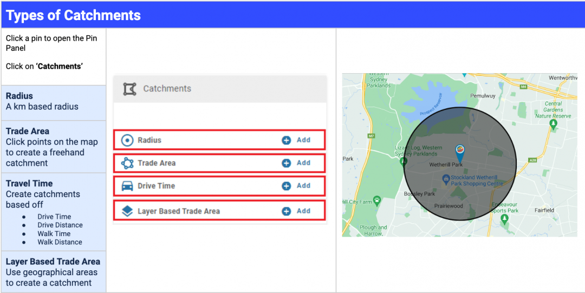Click the Lizard Log park marker on map
Image resolution: width=585 pixels, height=293 pixels.
tap(404, 161)
